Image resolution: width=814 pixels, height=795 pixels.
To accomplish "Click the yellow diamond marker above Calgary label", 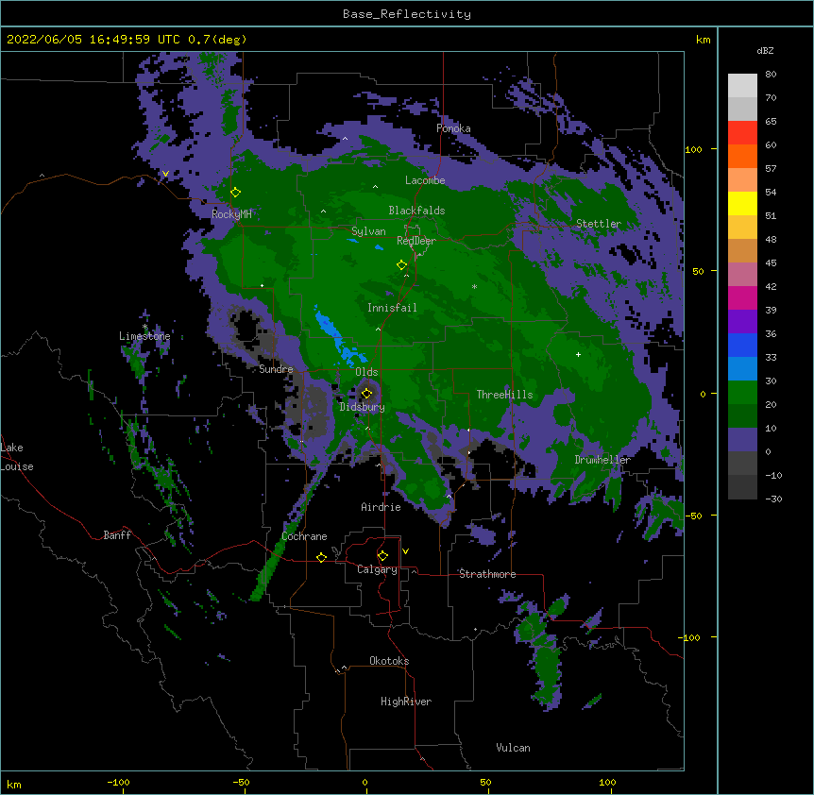I will (382, 556).
